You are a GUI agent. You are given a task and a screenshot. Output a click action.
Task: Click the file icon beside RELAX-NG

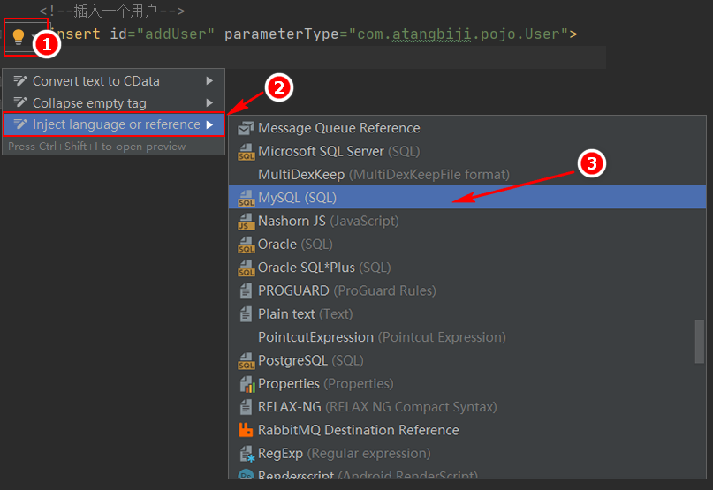[246, 407]
